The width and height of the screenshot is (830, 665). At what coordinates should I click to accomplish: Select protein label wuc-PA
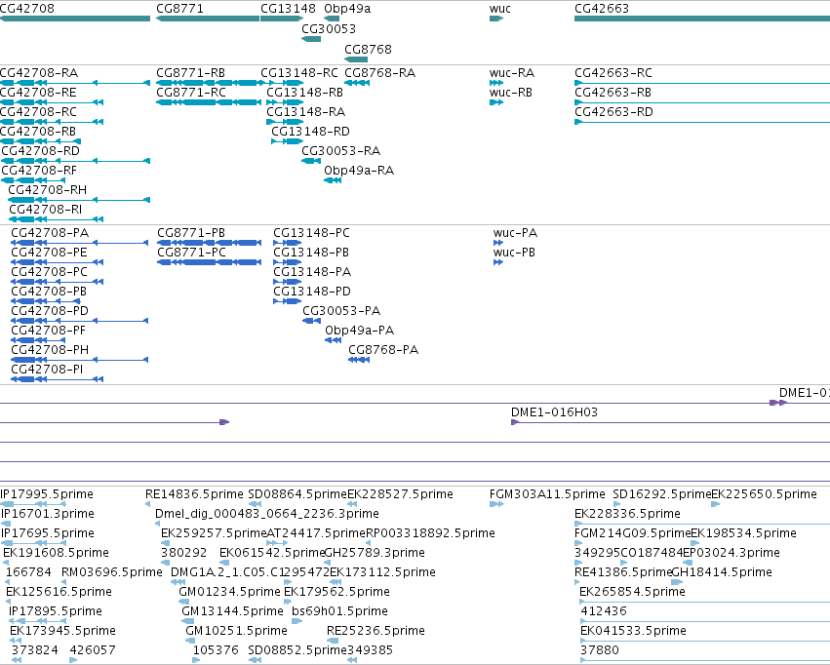515,233
